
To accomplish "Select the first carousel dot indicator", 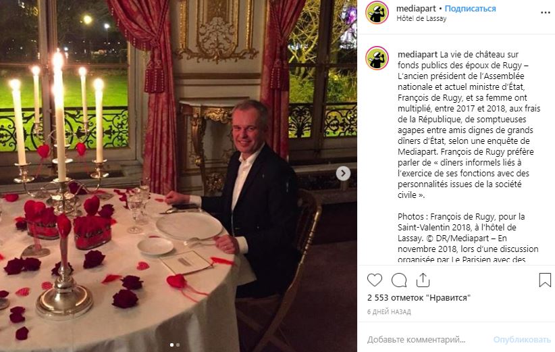I will [x=172, y=345].
